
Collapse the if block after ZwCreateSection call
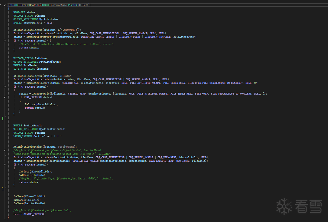pos(5,164)
